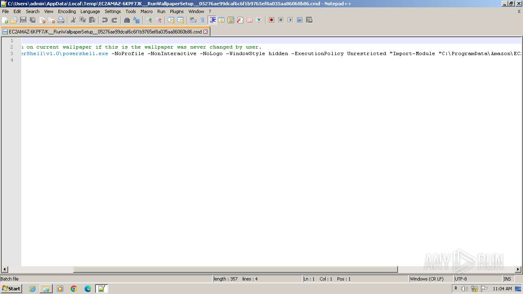Click the UTF-8 encoding status field
Screen dimensions: 523x294
click(478, 279)
